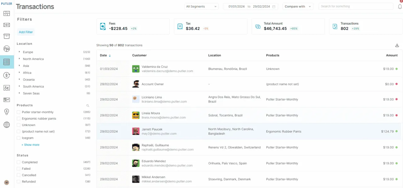Click the PUTLER logo
The width and height of the screenshot is (403, 188).
(7, 3)
